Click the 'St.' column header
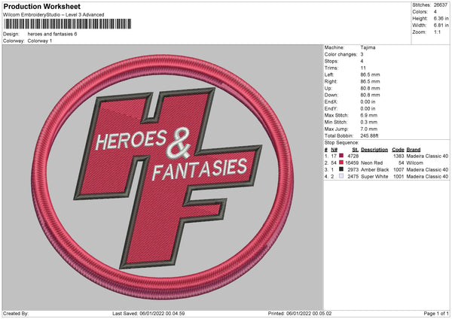This screenshot has height=319, width=452. [x=356, y=150]
